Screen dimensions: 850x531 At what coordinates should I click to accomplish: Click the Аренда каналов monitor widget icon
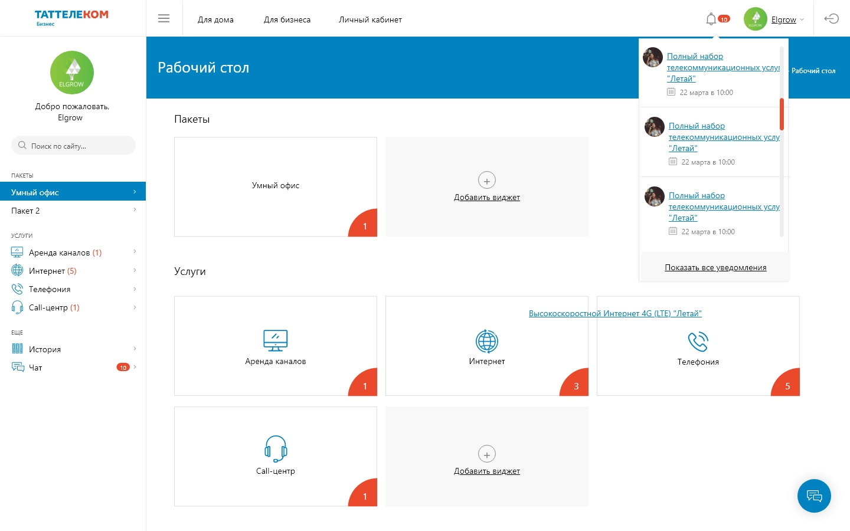pyautogui.click(x=276, y=340)
